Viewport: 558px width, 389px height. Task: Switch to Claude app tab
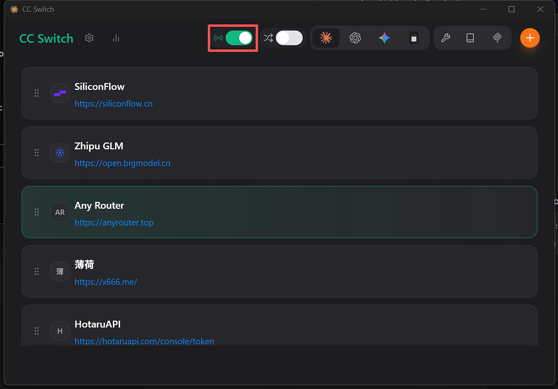tap(326, 38)
